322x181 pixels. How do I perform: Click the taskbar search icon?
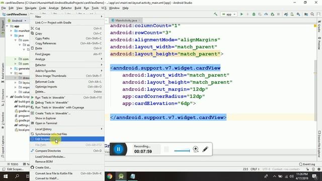click(x=17, y=176)
